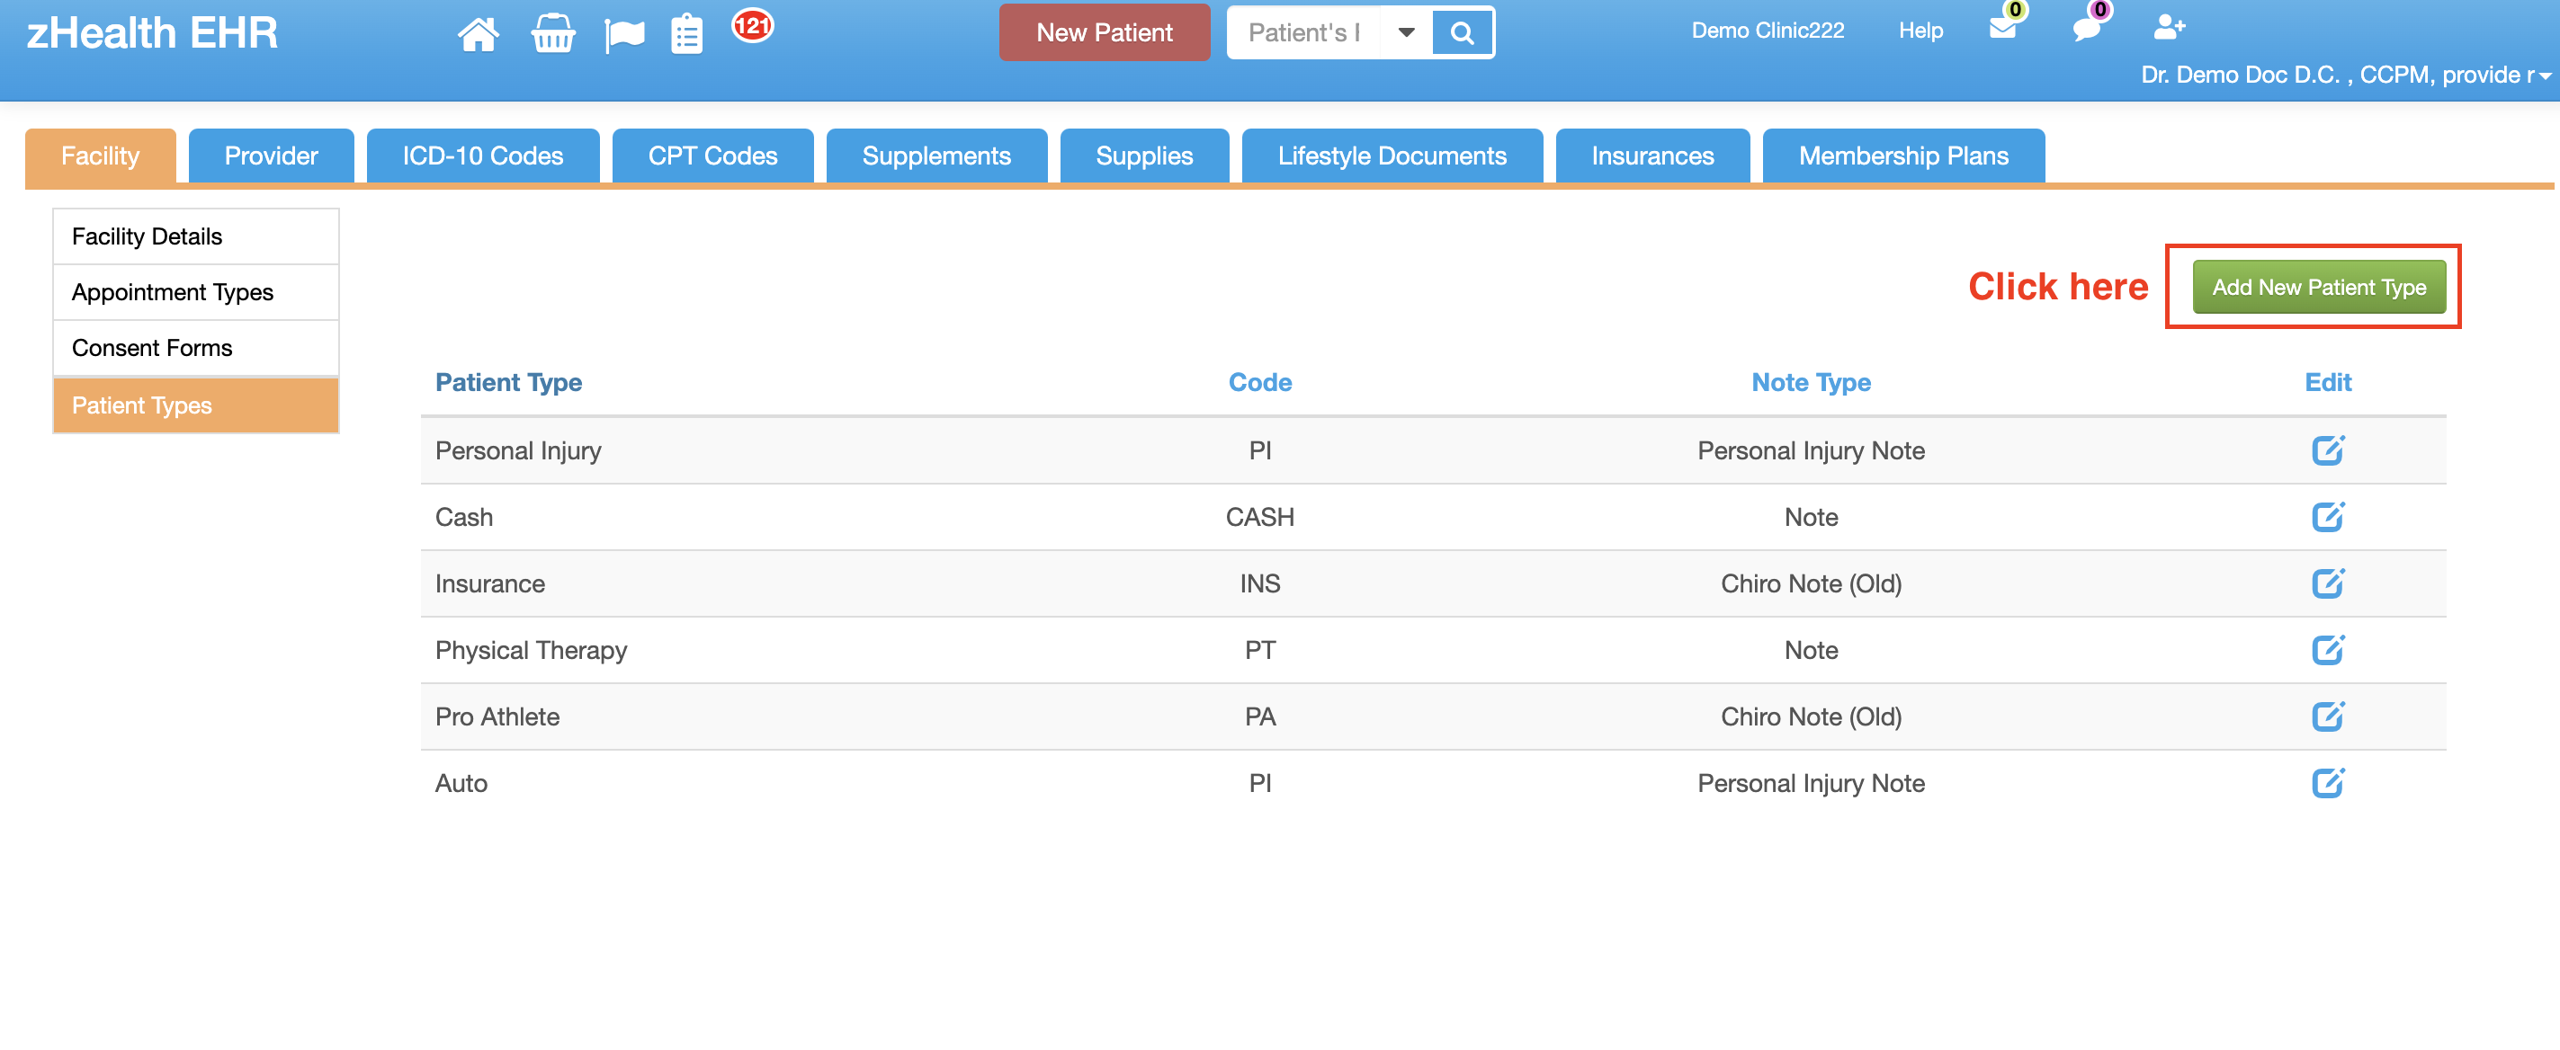Open the ICD-10 Codes tab

[483, 156]
